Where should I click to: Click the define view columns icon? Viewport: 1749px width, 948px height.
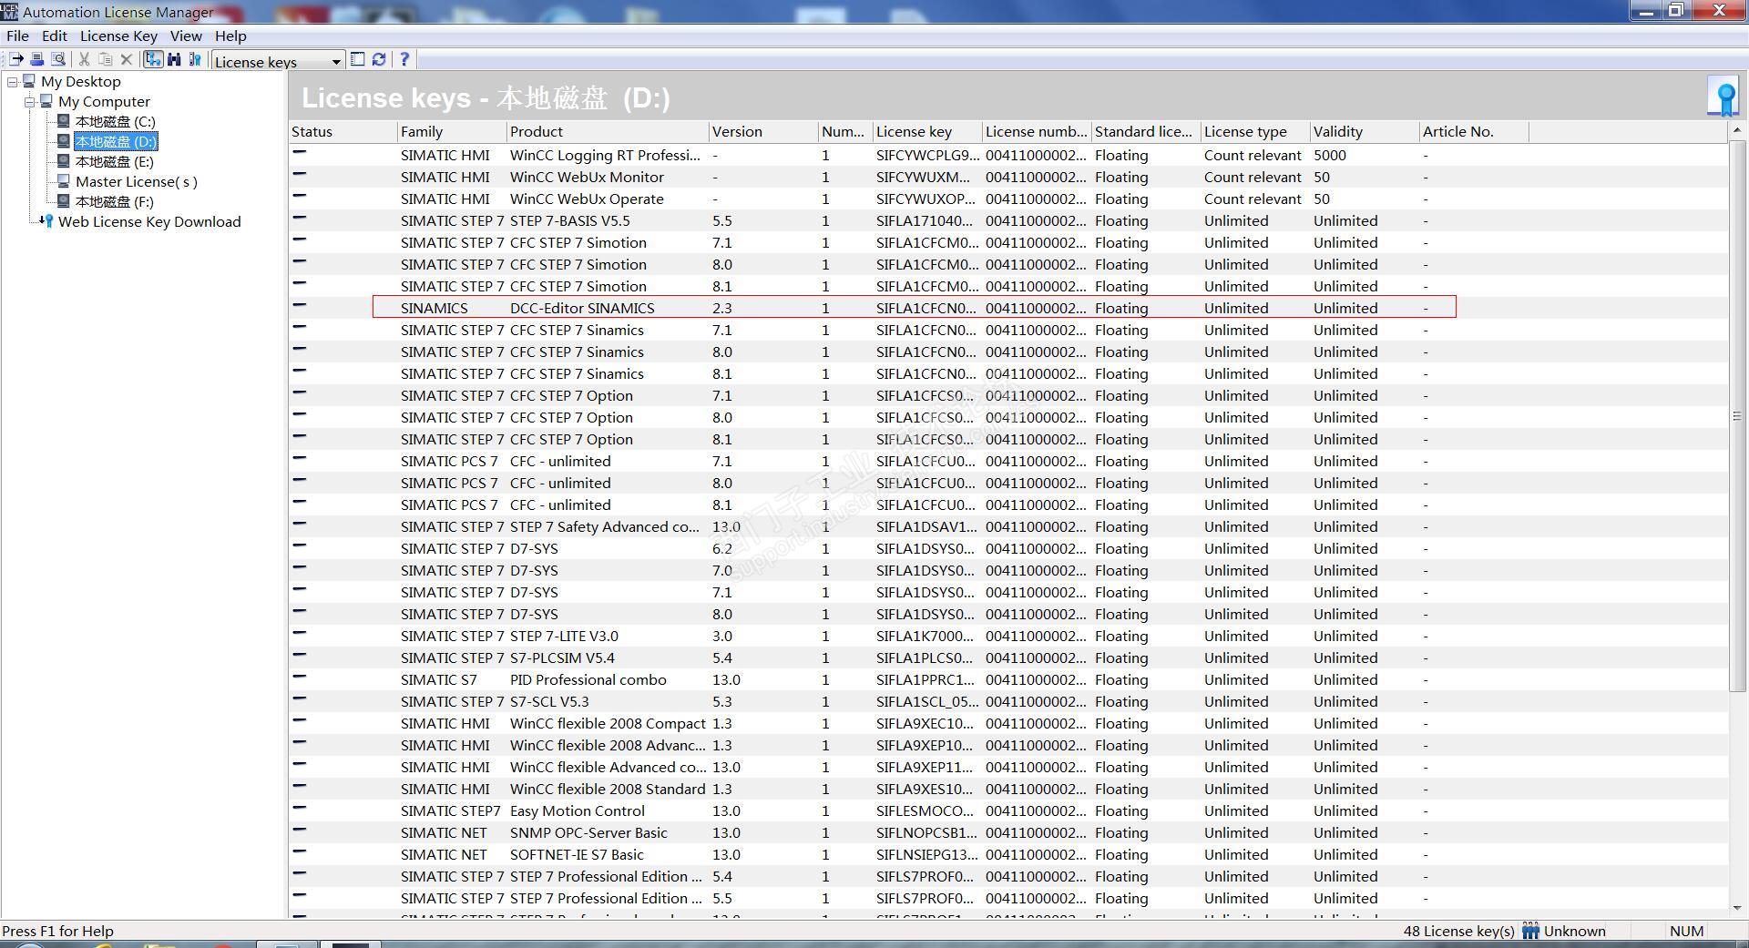pos(358,59)
